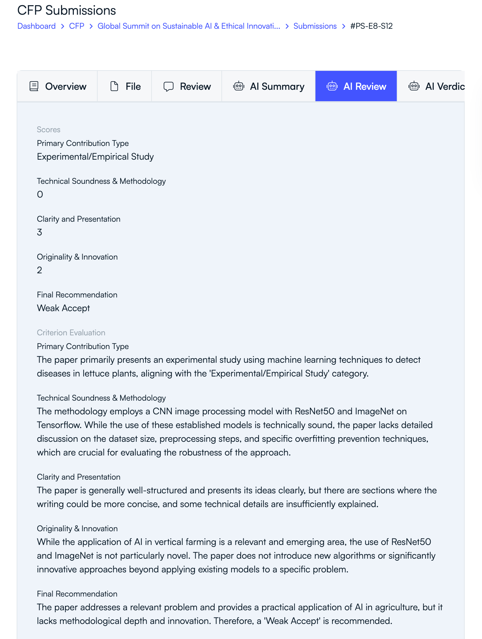The width and height of the screenshot is (482, 639).
Task: Click the speech bubble icon beside Review
Action: 168,86
